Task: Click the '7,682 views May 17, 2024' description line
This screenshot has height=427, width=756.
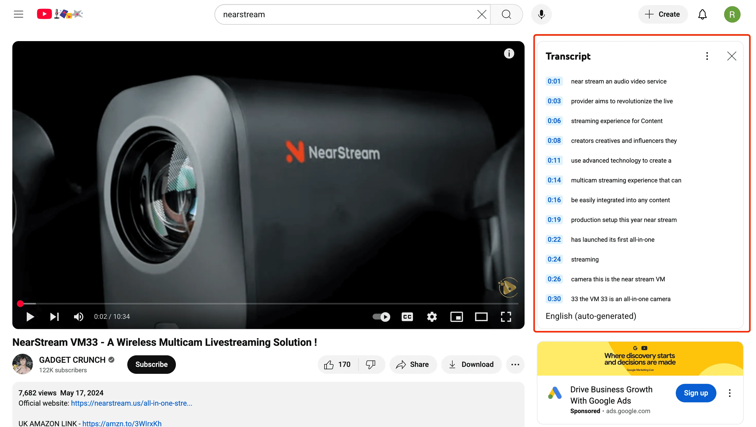Action: tap(61, 393)
